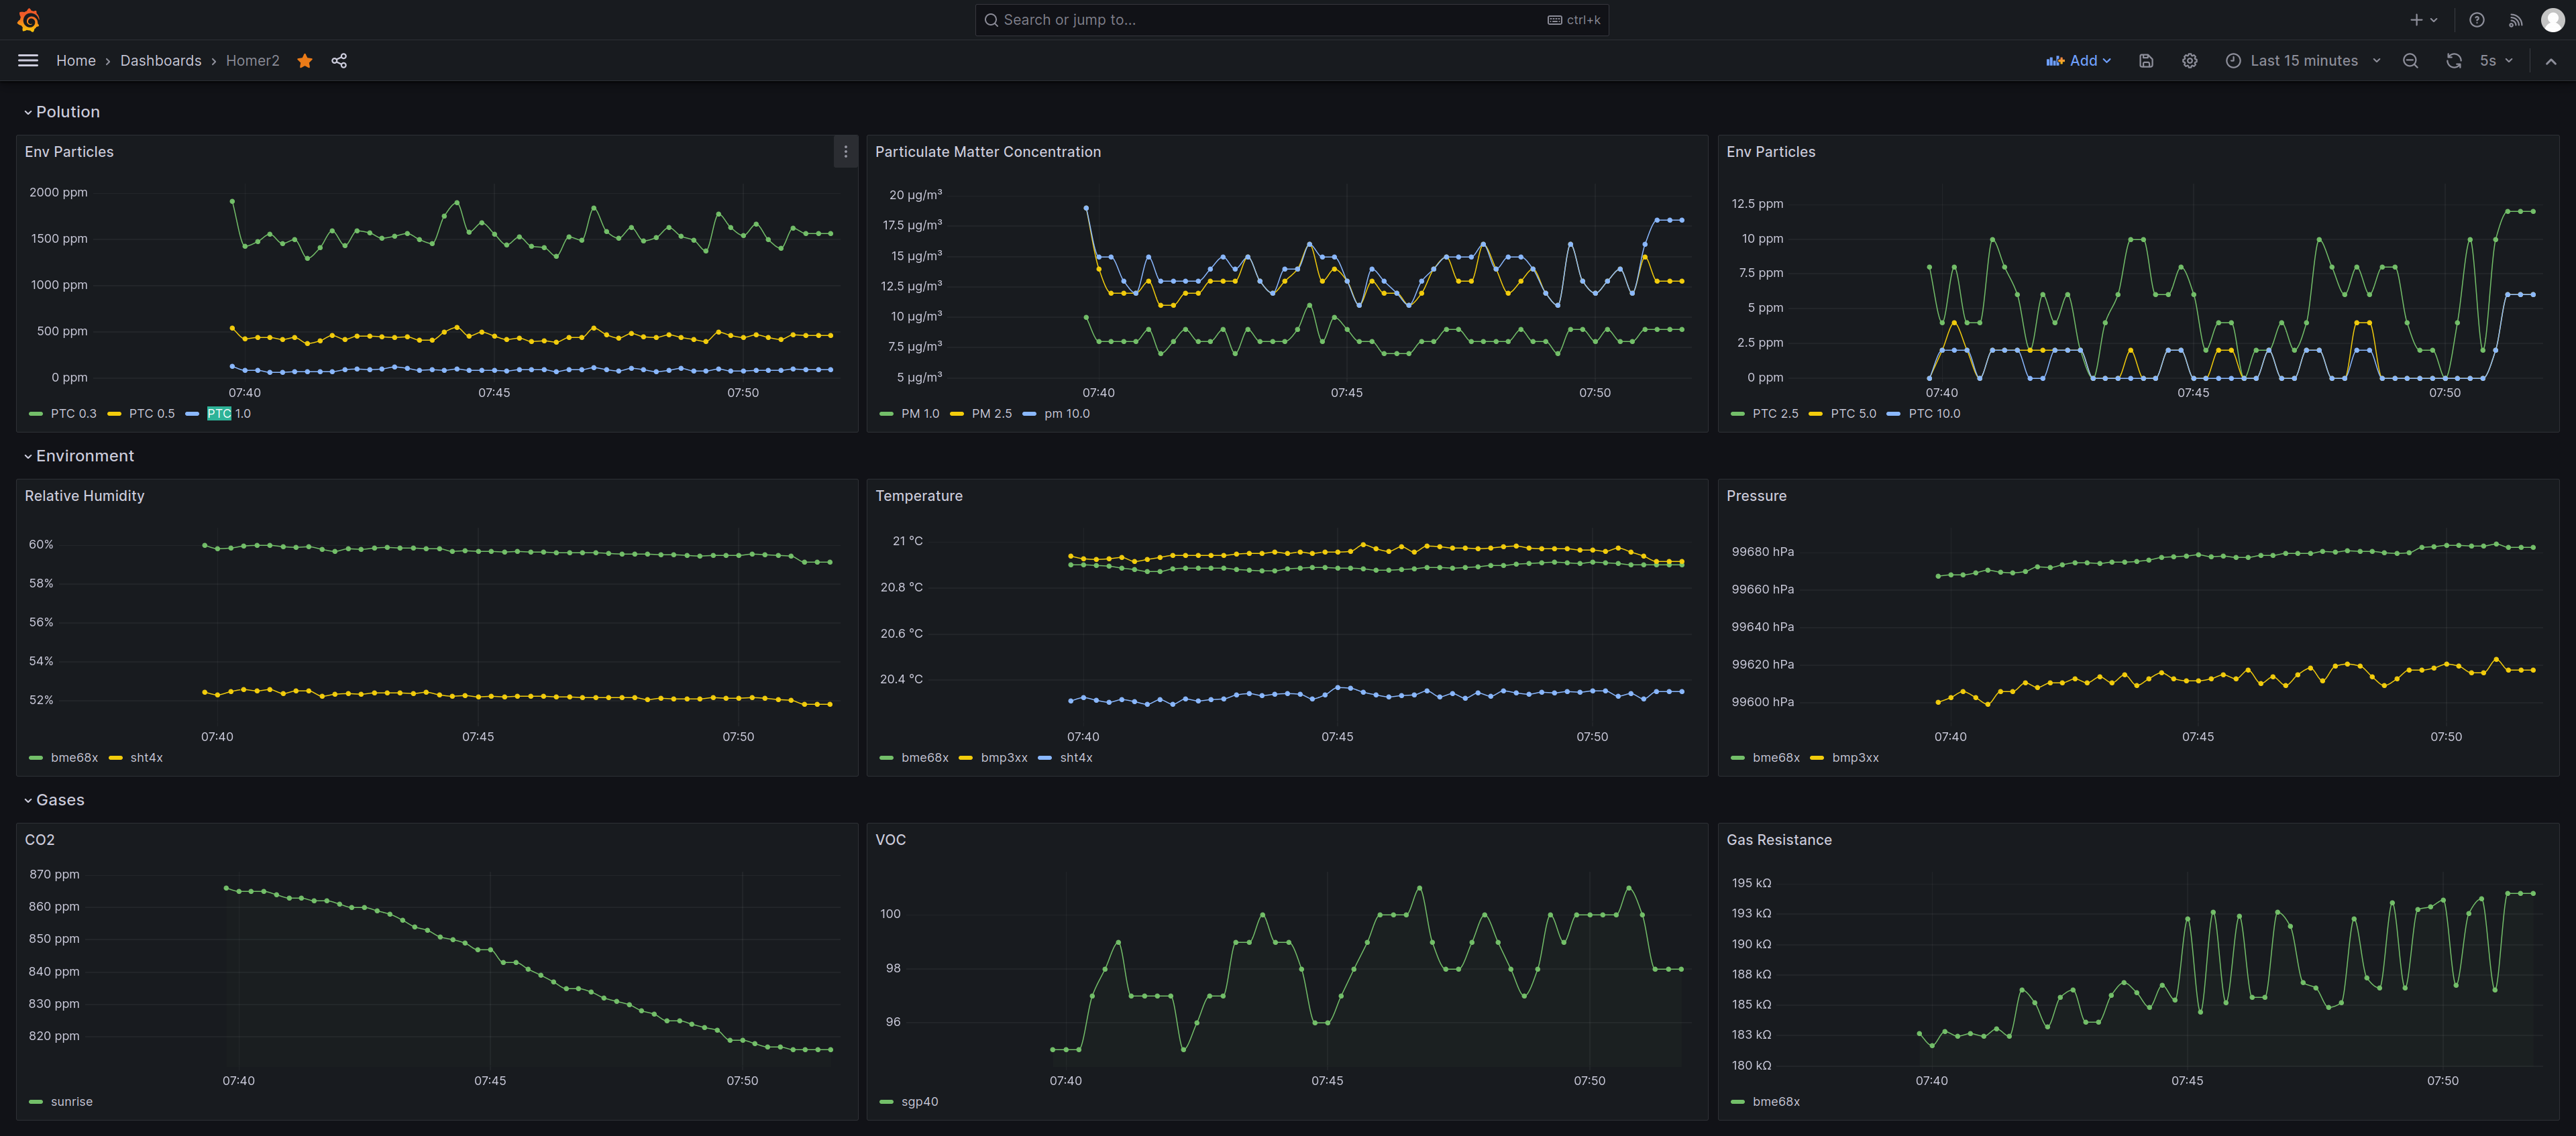Click the share dashboard icon
This screenshot has width=2576, height=1136.
pos(339,61)
